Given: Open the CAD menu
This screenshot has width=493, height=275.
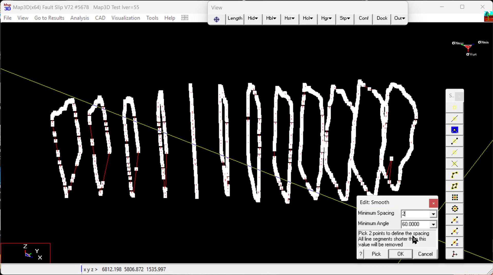Looking at the screenshot, I should (x=100, y=18).
